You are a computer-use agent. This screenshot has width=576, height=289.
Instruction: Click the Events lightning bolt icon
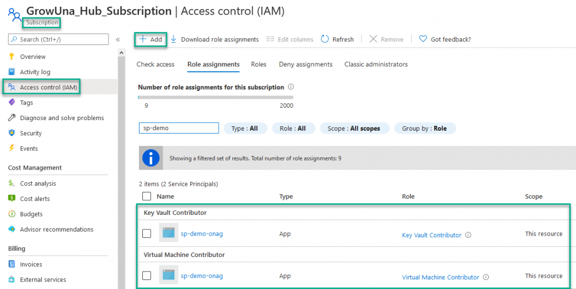[x=12, y=148]
